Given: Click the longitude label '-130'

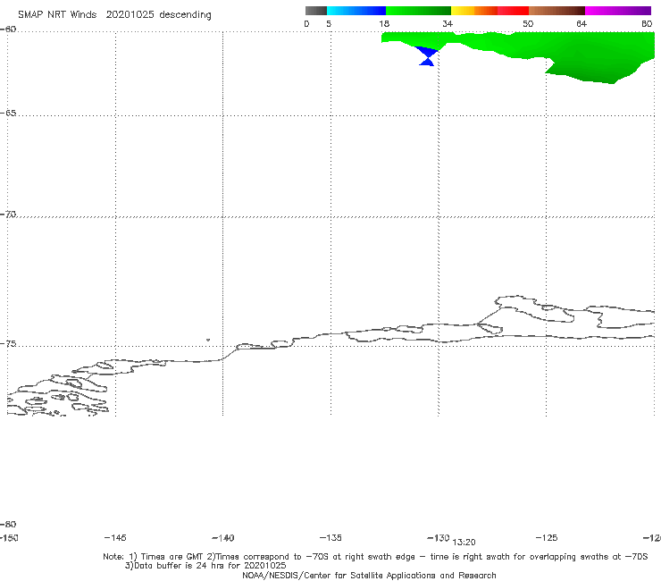Looking at the screenshot, I should [439, 538].
